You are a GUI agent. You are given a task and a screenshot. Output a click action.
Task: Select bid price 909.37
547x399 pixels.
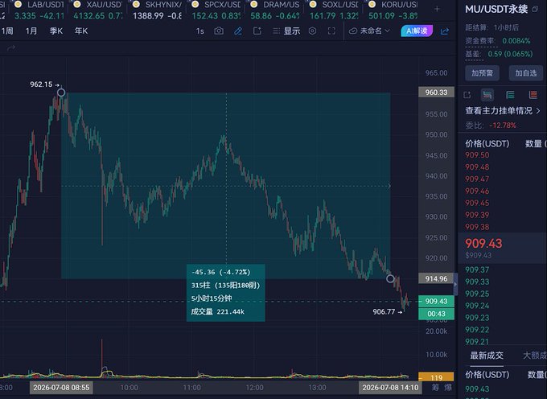click(477, 269)
